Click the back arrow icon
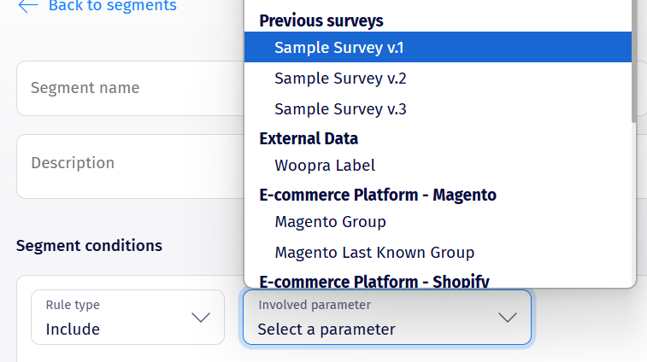Image resolution: width=647 pixels, height=362 pixels. (27, 6)
